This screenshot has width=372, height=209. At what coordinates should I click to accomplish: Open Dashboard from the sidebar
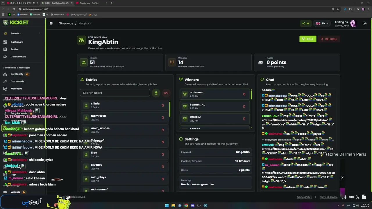pos(17,42)
